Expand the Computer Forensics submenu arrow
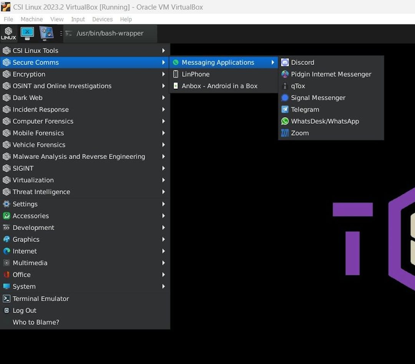Image resolution: width=415 pixels, height=364 pixels. point(163,121)
